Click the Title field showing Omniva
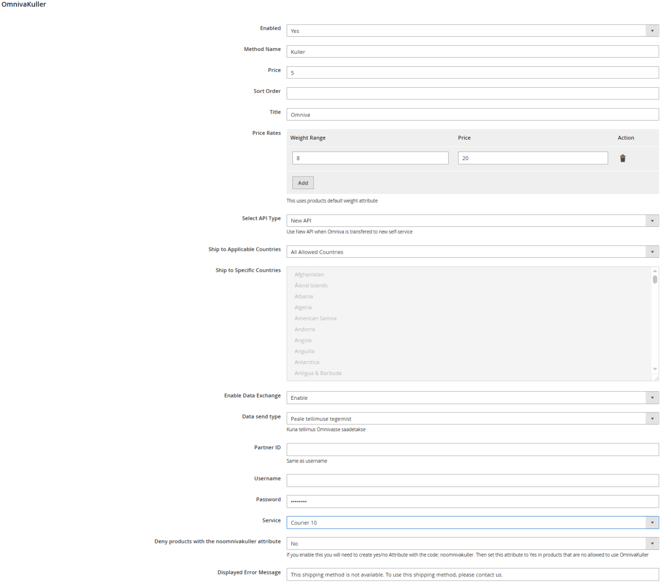This screenshot has height=588, width=671. pyautogui.click(x=472, y=114)
